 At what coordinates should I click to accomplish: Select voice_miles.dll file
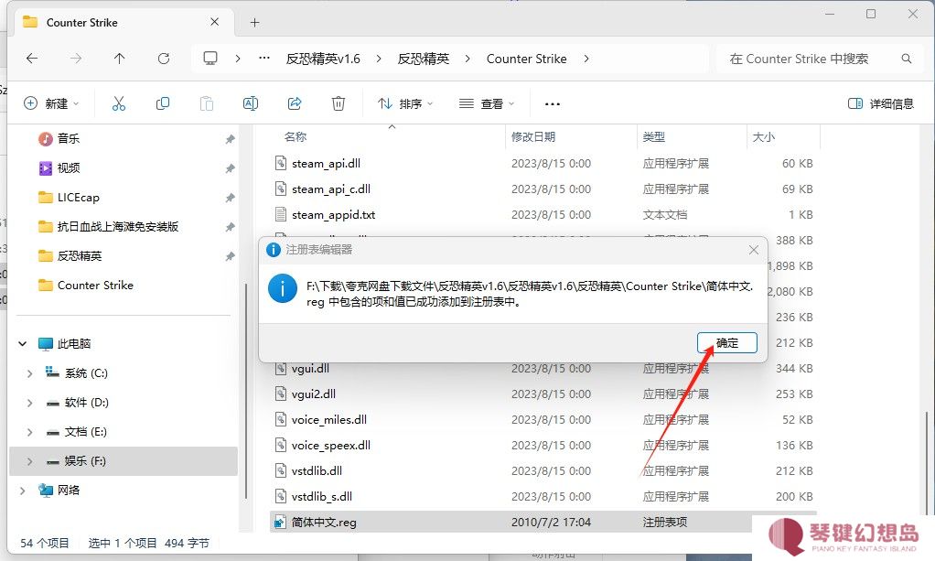(x=329, y=419)
